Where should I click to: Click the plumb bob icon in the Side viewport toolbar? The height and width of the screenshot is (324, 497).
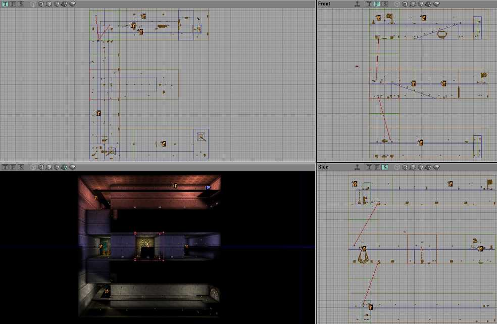coord(358,167)
